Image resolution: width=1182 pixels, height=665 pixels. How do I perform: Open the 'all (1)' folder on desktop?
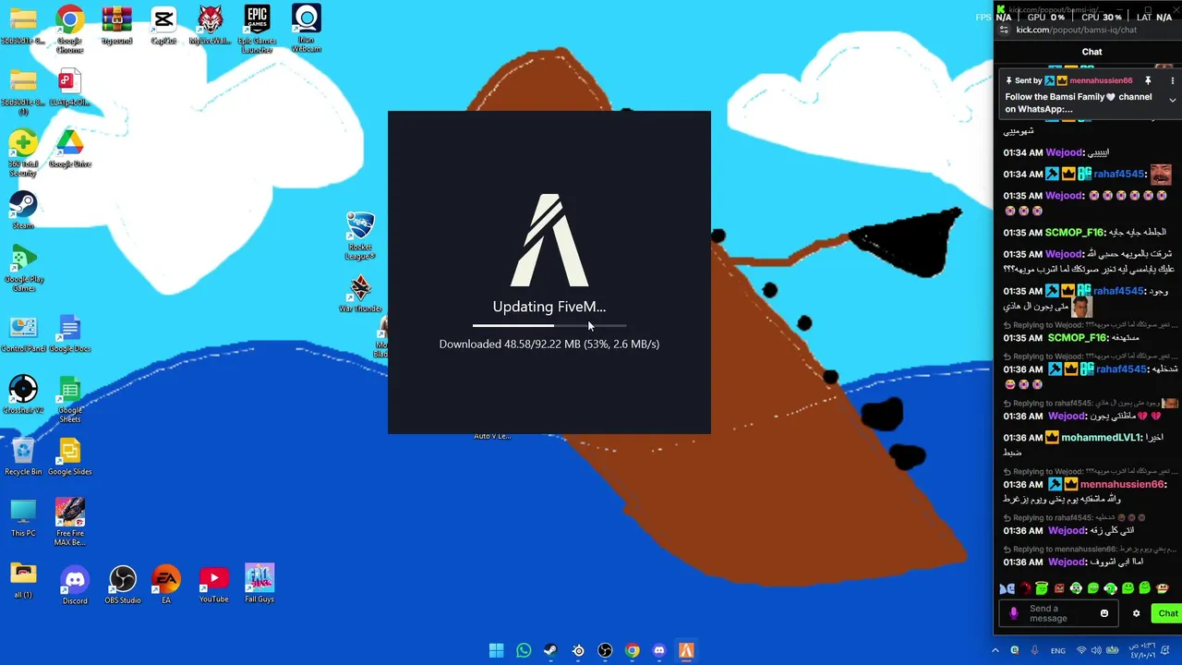point(23,579)
